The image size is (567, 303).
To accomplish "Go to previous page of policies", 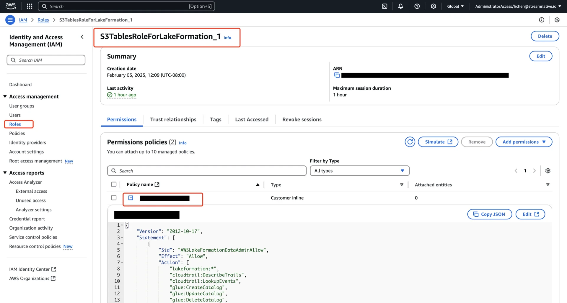I will [516, 171].
